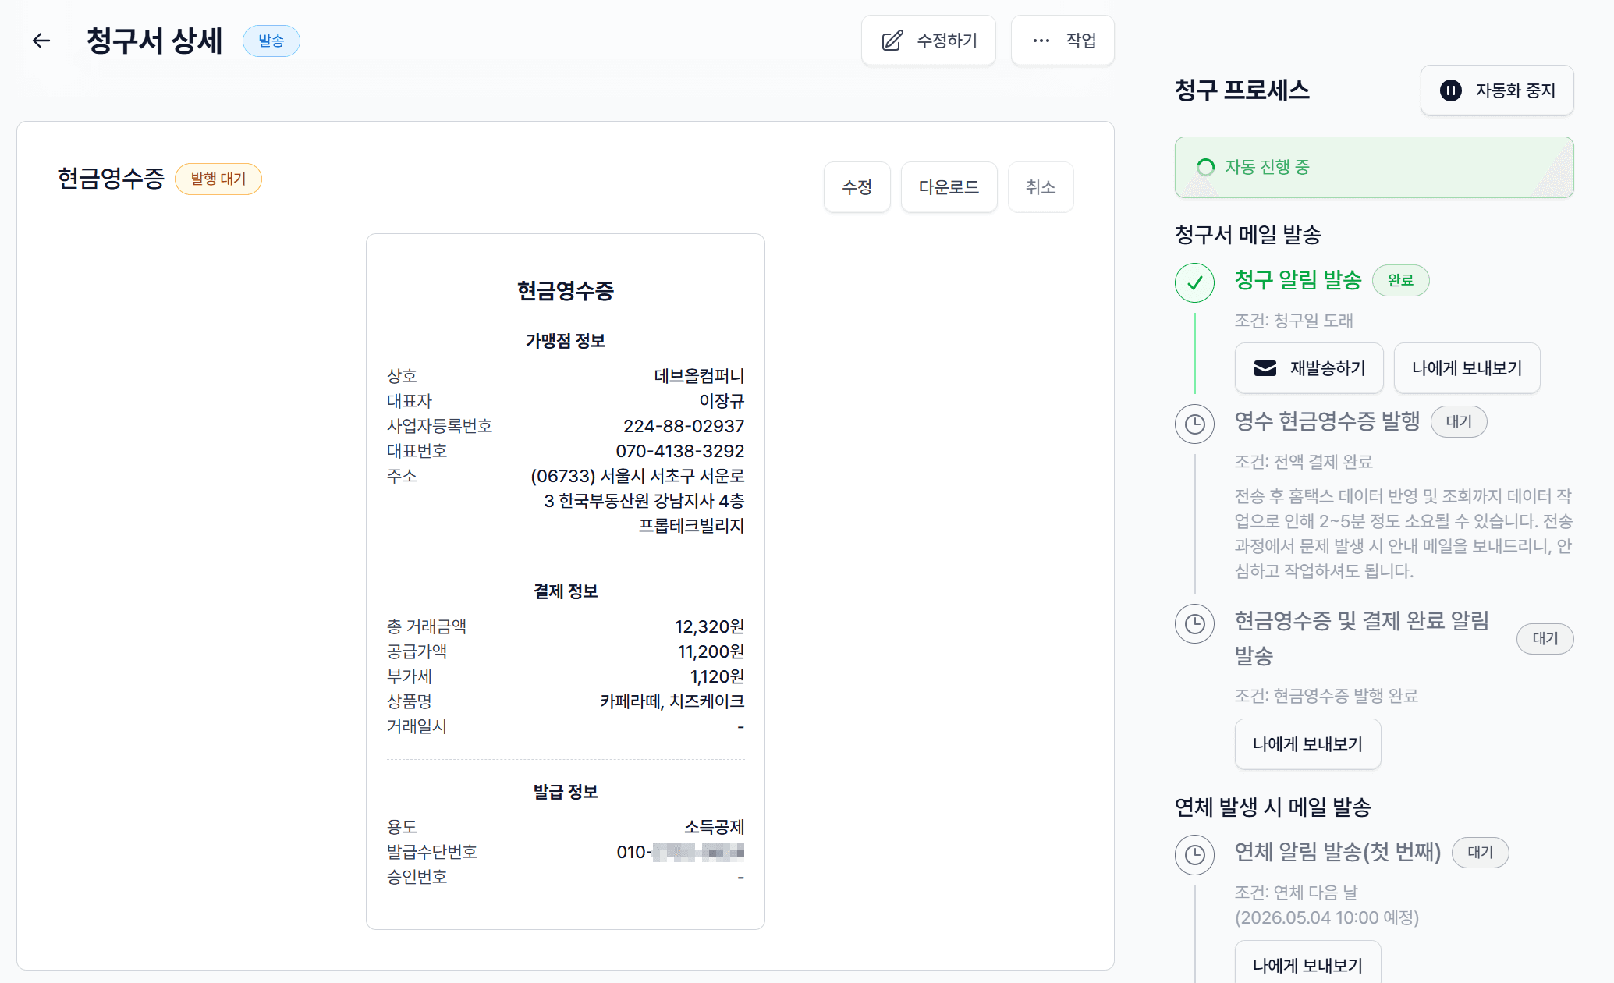
Task: Click 나에게 보내기 under 현금영수증 발행 완료 조건
Action: pos(1307,744)
